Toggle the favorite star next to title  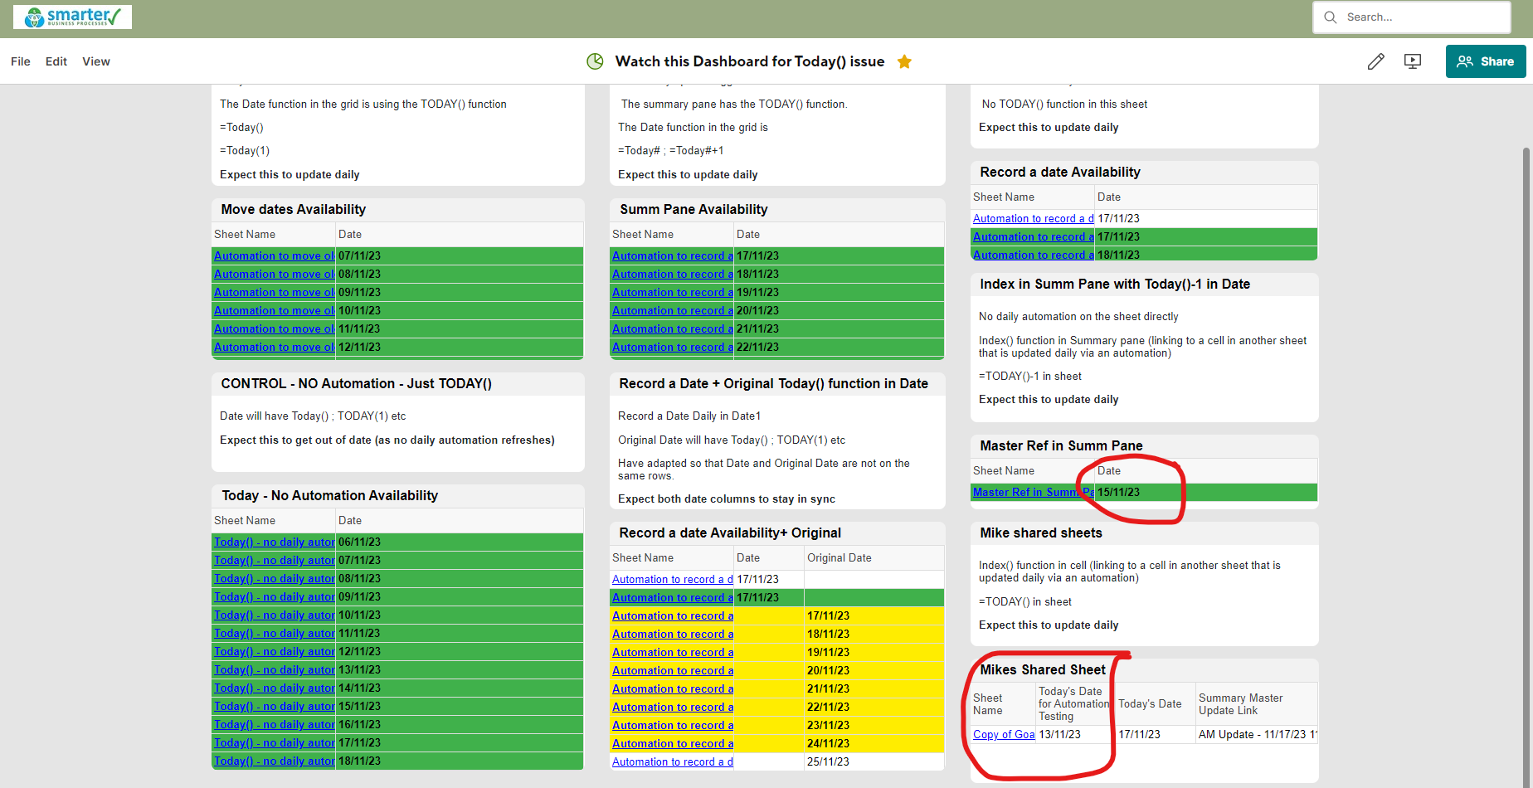coord(904,61)
